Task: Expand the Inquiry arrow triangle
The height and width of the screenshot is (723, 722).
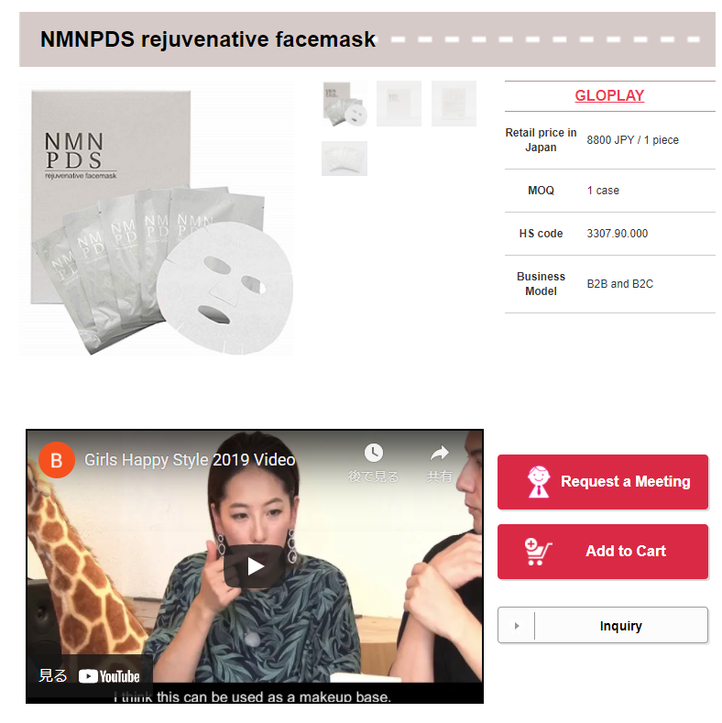Action: click(x=517, y=626)
